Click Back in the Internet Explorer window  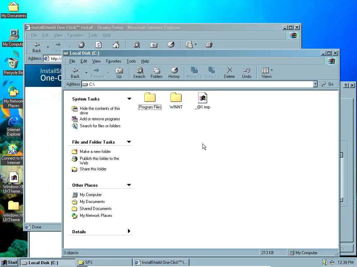(x=37, y=47)
